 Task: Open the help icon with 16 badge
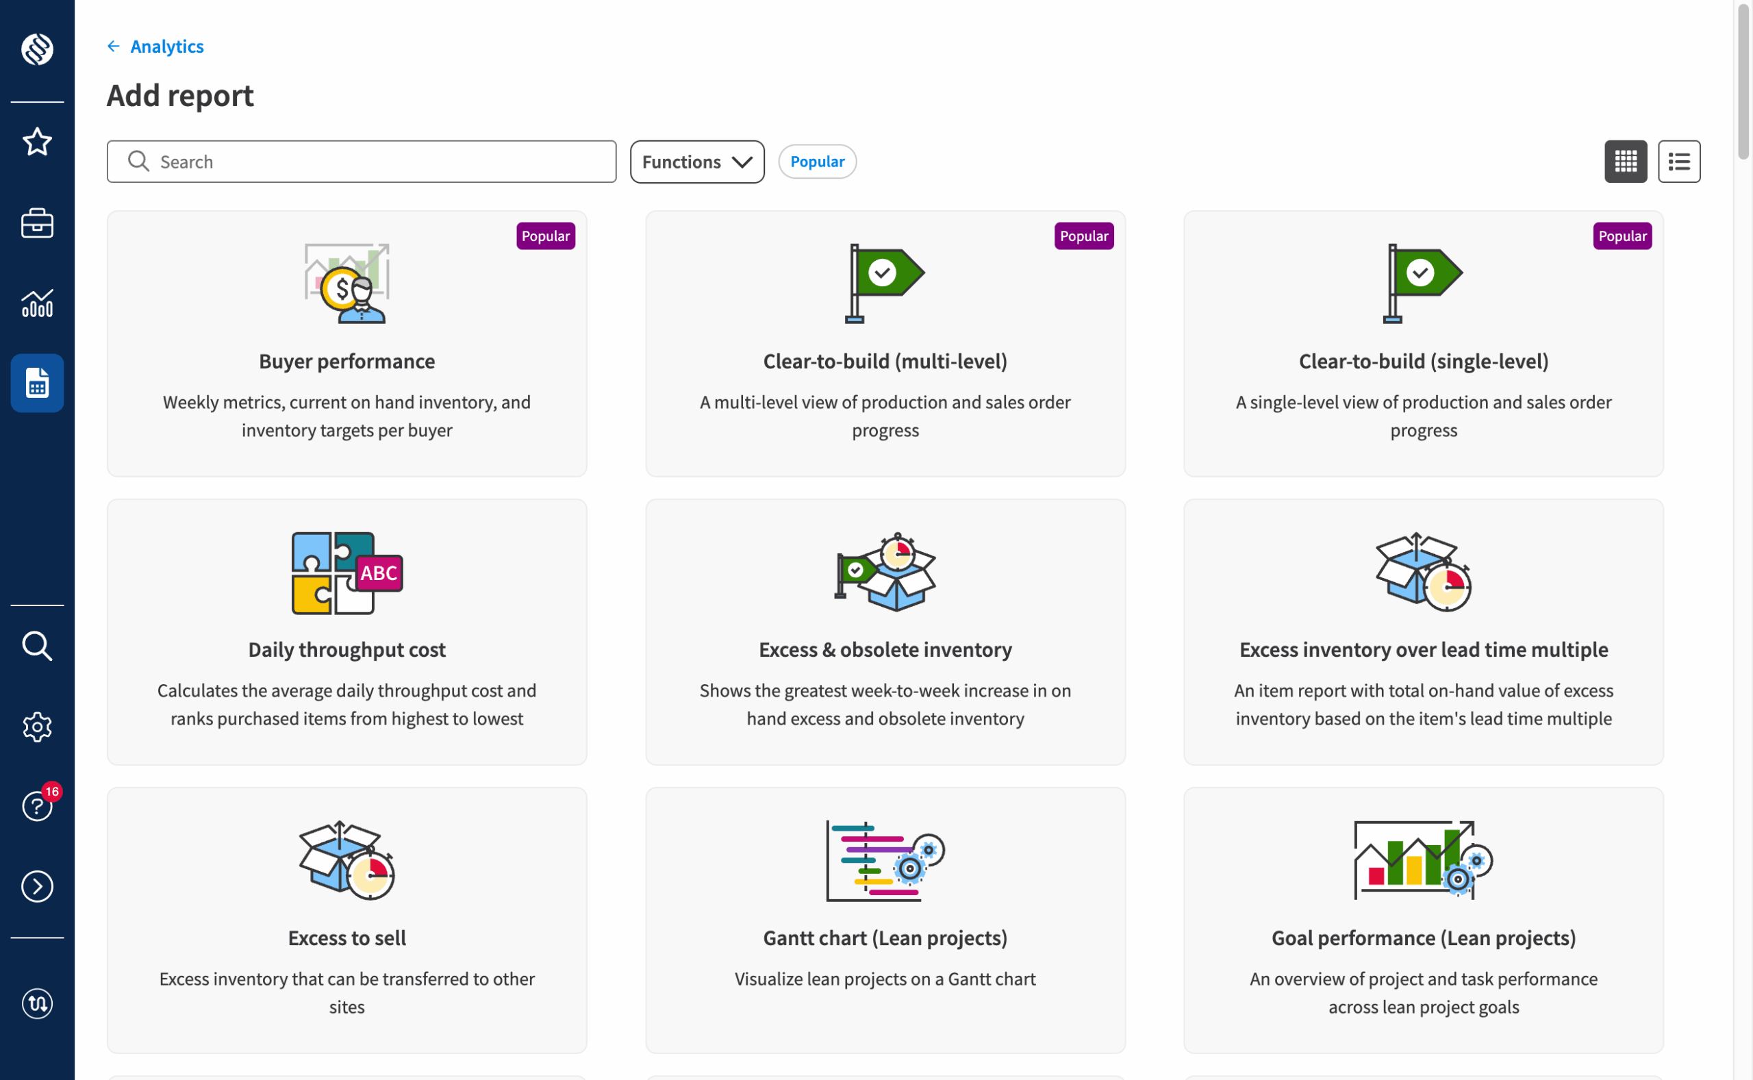point(37,805)
